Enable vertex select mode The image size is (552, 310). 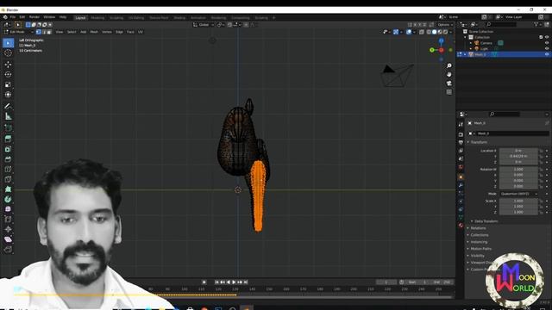pos(38,32)
